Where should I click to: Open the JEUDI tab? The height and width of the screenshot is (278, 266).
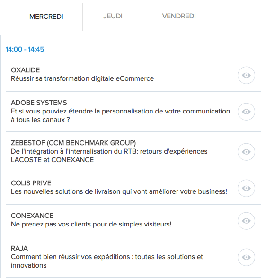(113, 16)
